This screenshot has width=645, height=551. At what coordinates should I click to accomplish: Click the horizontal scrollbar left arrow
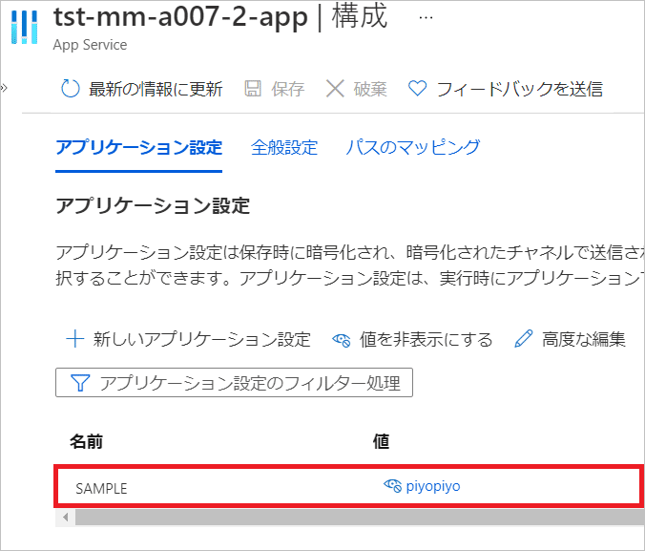click(65, 518)
